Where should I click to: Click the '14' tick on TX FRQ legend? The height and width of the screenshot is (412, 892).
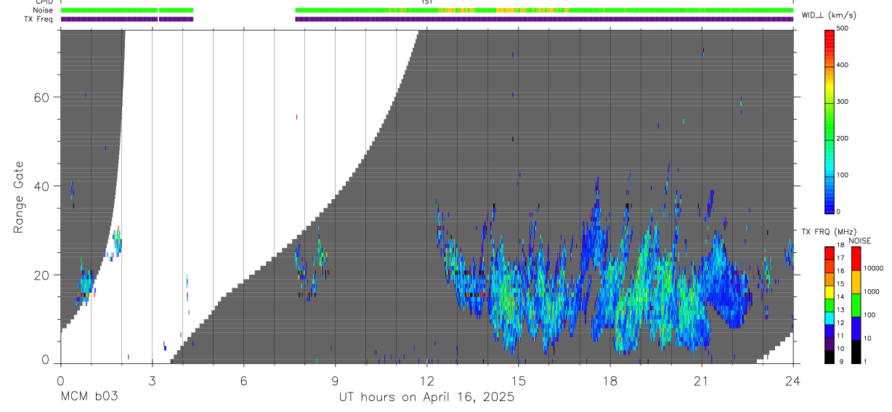tap(840, 297)
